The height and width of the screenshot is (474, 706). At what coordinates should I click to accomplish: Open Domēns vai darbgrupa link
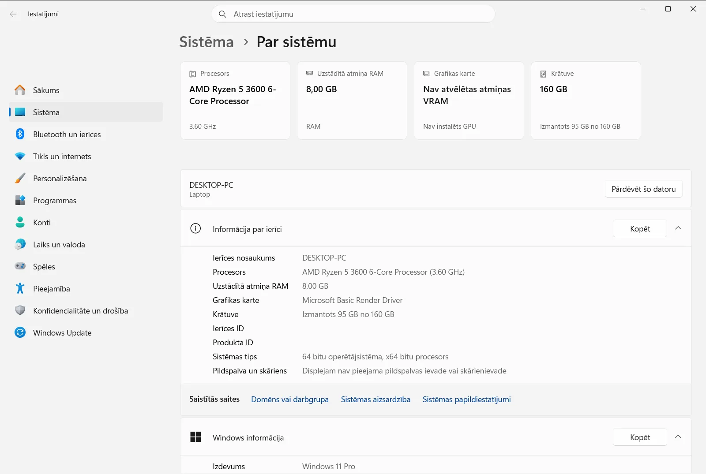tap(290, 399)
